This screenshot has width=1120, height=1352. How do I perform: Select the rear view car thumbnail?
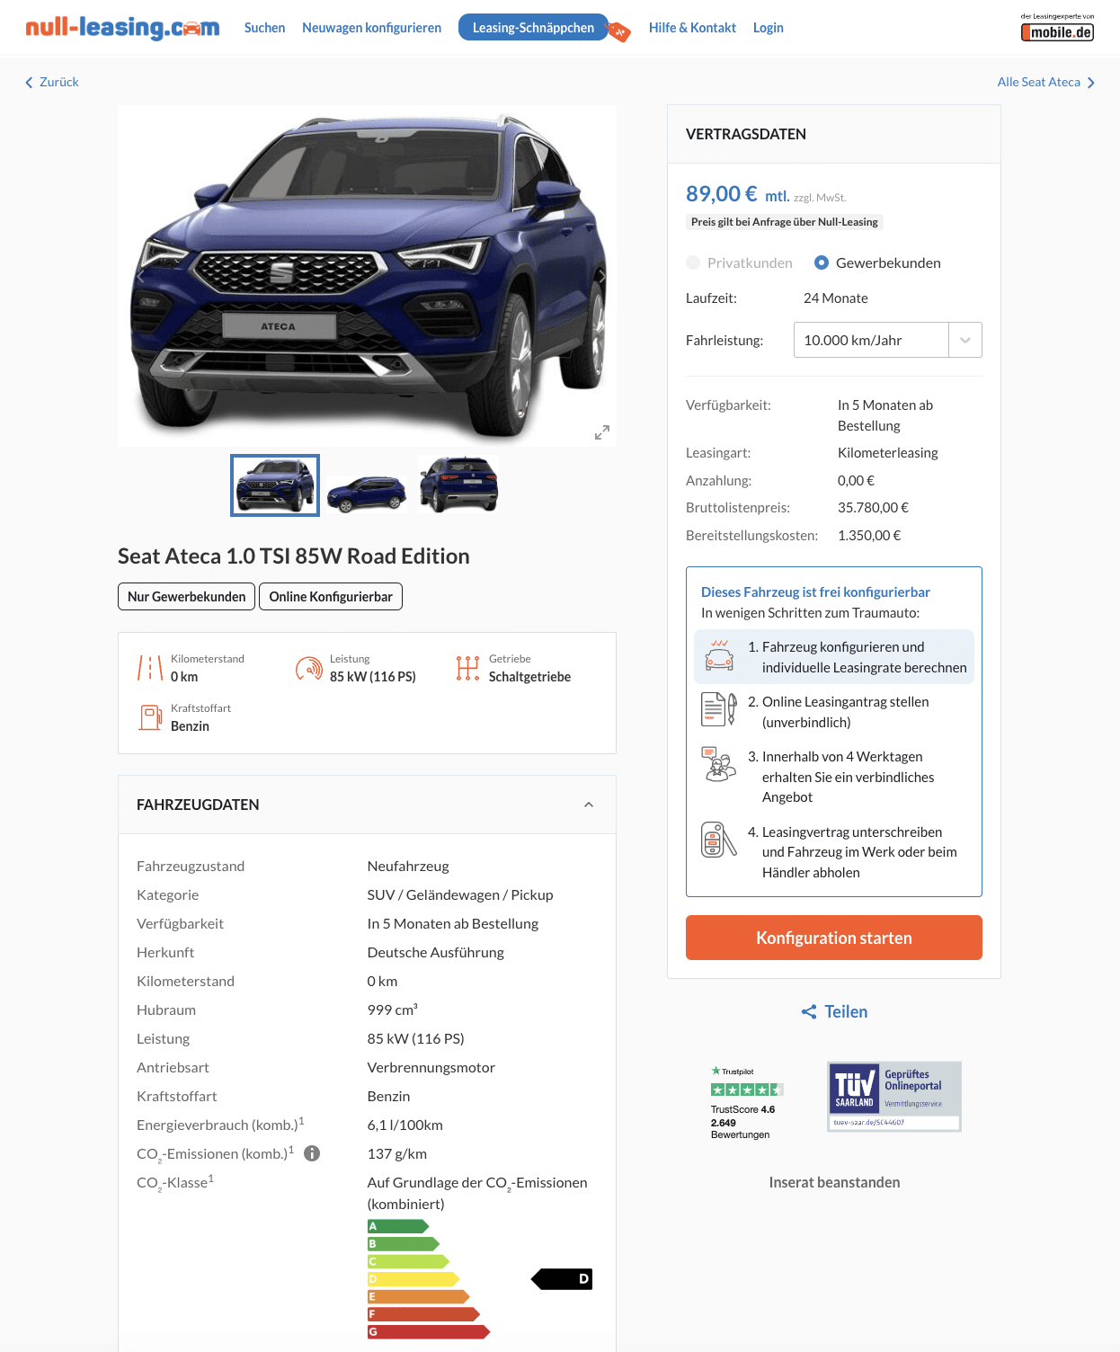click(458, 485)
